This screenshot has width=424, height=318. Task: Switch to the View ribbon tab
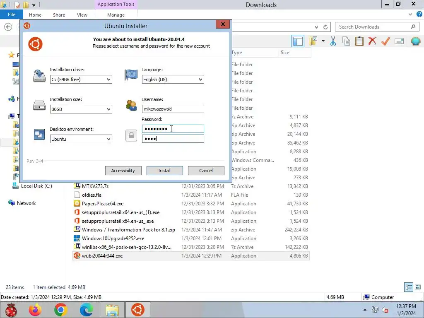coord(82,15)
